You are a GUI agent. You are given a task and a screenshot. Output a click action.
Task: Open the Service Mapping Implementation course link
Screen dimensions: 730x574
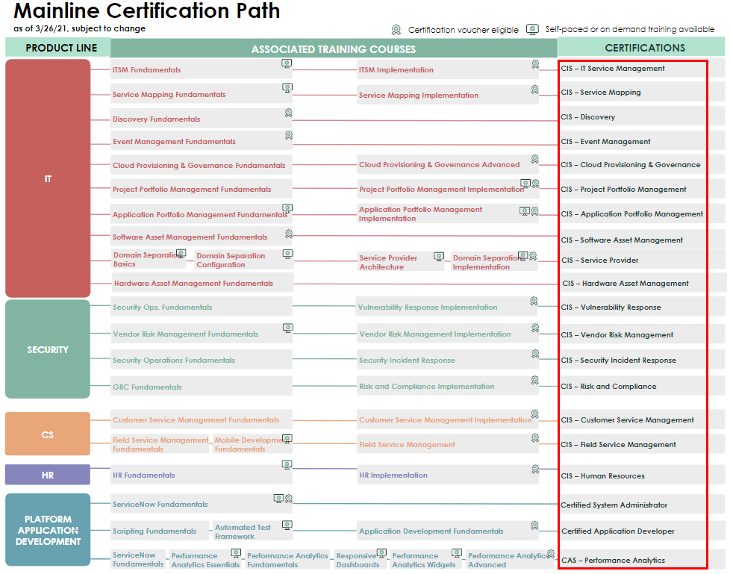pos(418,96)
